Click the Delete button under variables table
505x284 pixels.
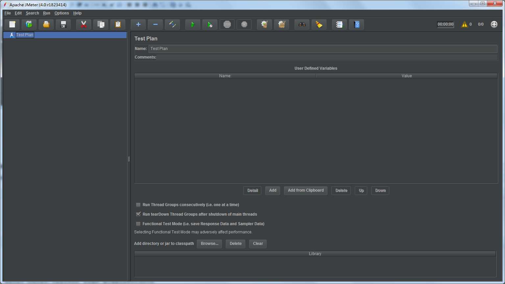coord(341,191)
